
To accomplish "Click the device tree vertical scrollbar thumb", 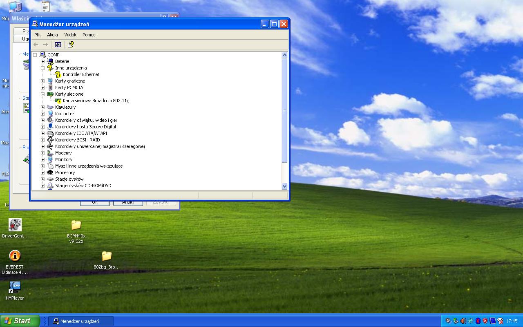I will pyautogui.click(x=285, y=110).
